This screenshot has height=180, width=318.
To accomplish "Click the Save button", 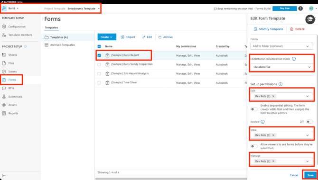I will pos(310,175).
